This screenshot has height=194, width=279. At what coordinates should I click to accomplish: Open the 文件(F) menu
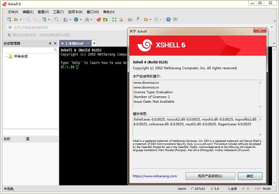[x=13, y=11]
